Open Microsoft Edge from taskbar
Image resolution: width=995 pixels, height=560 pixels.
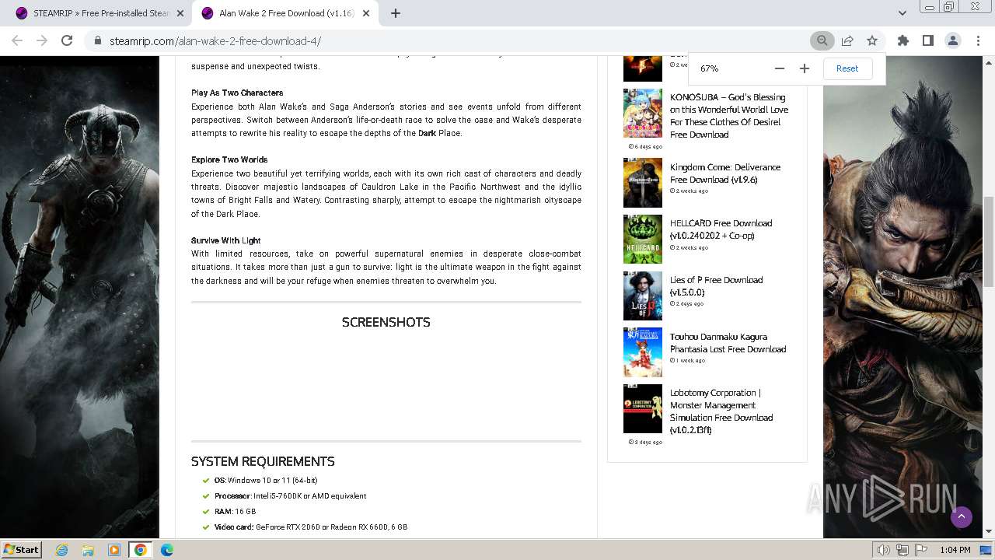(167, 550)
